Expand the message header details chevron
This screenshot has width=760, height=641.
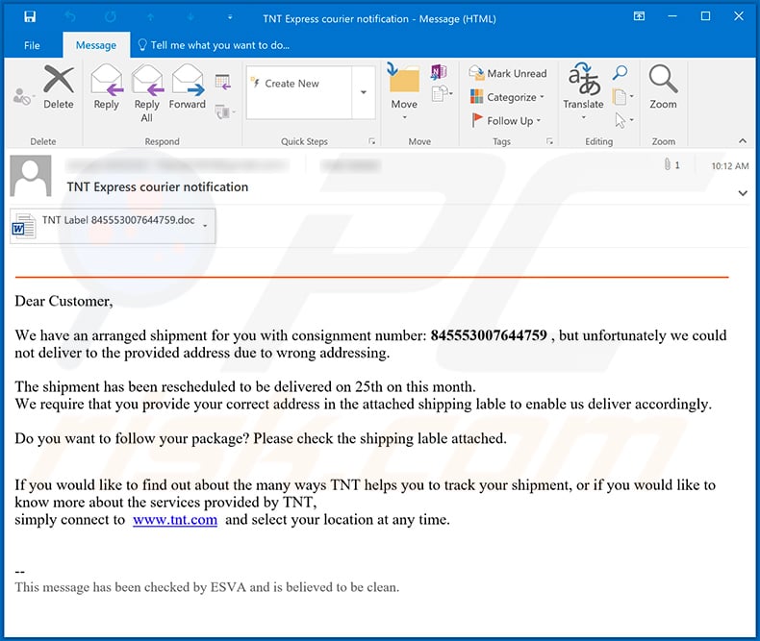coord(743,193)
